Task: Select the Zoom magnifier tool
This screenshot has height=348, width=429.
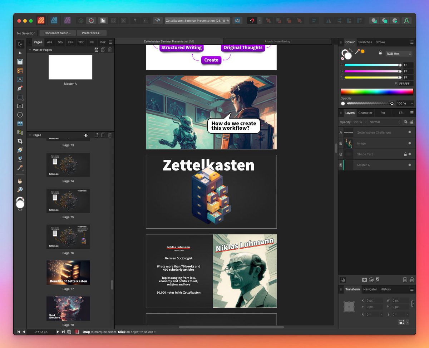Action: click(x=20, y=190)
